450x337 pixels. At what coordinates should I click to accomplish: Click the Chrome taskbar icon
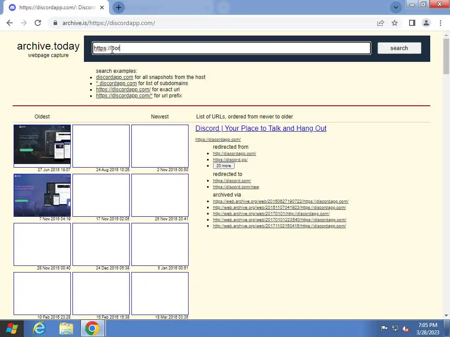pos(92,328)
